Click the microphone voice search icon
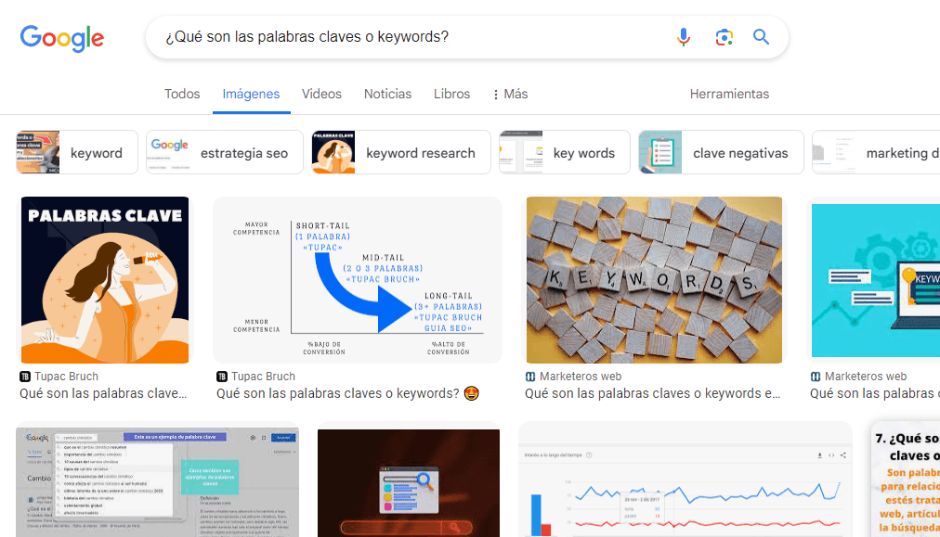 click(x=684, y=36)
